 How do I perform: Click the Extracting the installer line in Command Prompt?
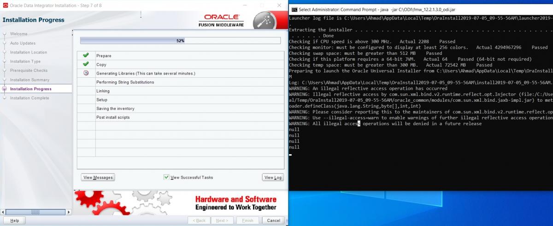click(x=420, y=29)
